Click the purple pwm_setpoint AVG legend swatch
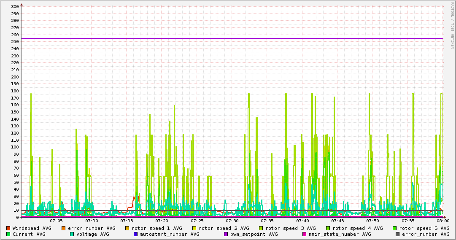This screenshot has height=240, width=456. coord(226,234)
